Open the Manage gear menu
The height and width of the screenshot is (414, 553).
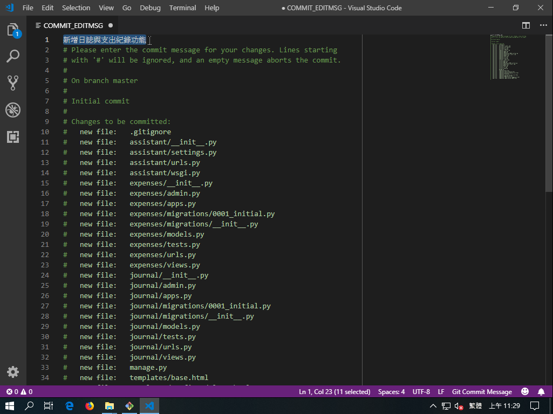point(13,371)
